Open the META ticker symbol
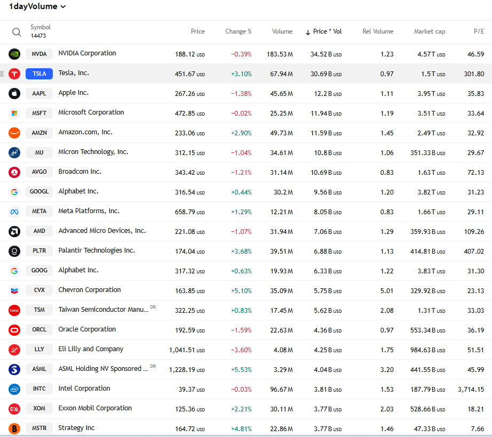The image size is (492, 437). point(39,211)
